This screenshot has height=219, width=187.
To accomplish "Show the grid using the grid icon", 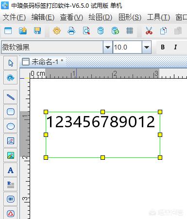I will 130,31.
